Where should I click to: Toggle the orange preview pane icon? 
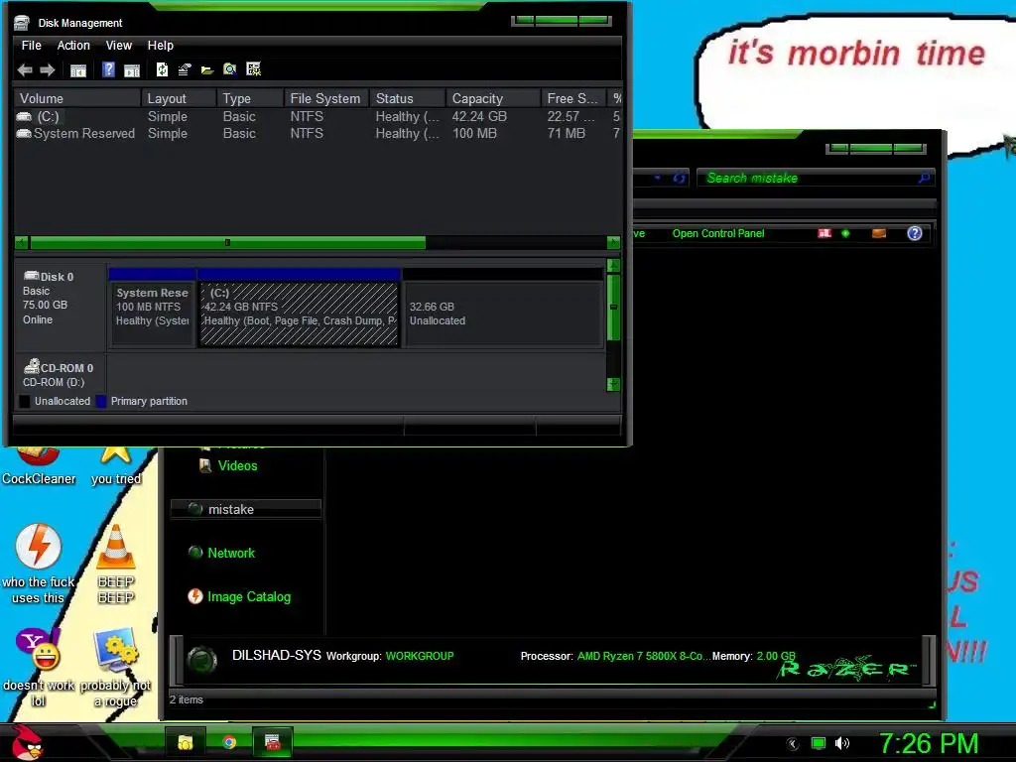click(879, 233)
